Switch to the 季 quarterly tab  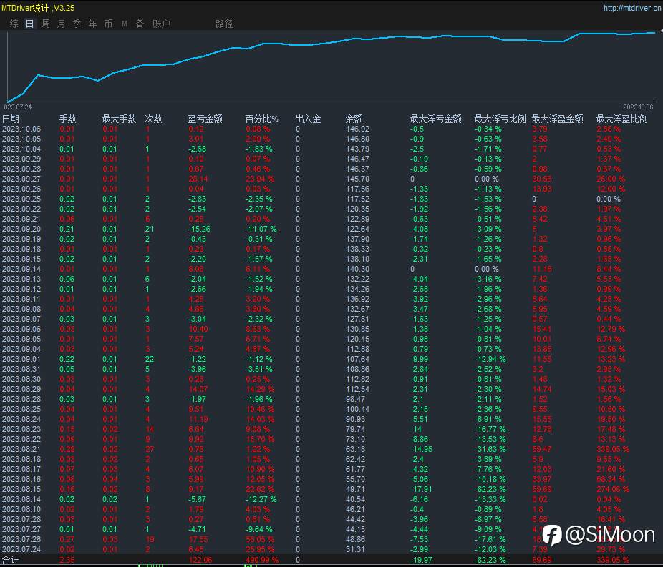(x=77, y=24)
